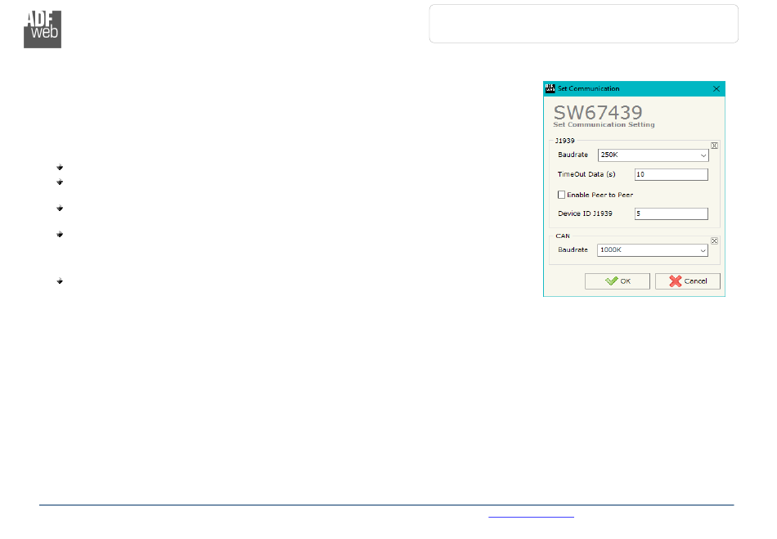Click the SW67439 heading text
This screenshot has height=539, width=777.
coord(598,112)
